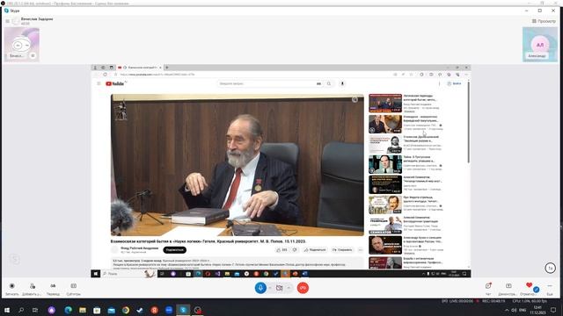This screenshot has width=563, height=316.
Task: Select the YouTube browser tab in shared screen
Action: point(140,68)
